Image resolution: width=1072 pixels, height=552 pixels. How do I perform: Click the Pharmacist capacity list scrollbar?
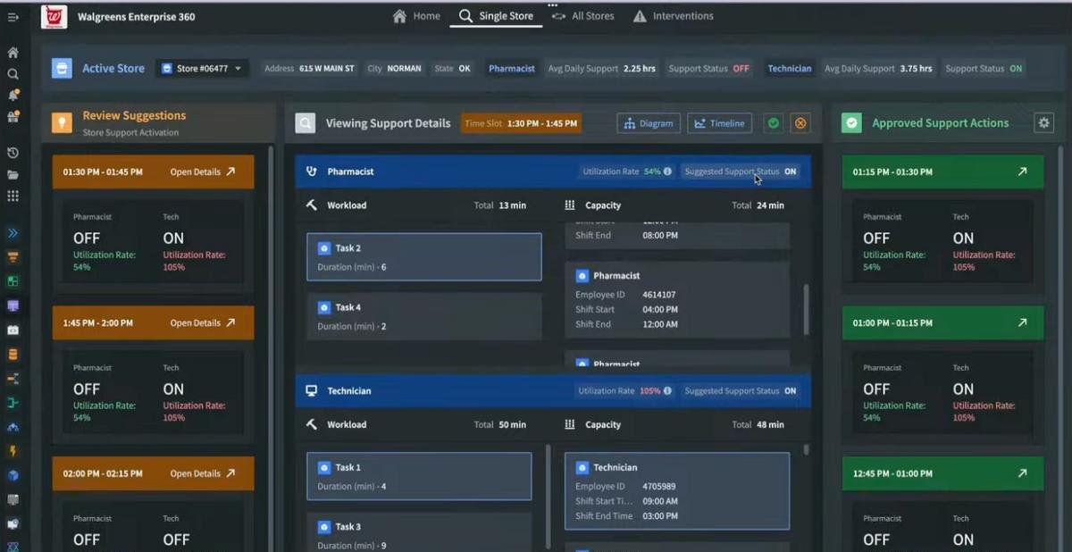806,308
